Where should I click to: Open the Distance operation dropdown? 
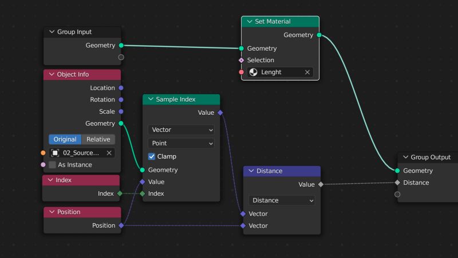coord(282,200)
